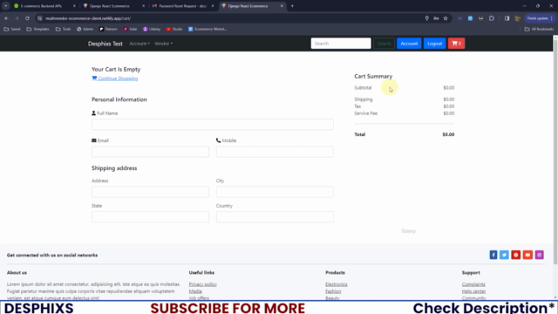Click the City input field
This screenshot has width=558, height=314.
coord(275,192)
